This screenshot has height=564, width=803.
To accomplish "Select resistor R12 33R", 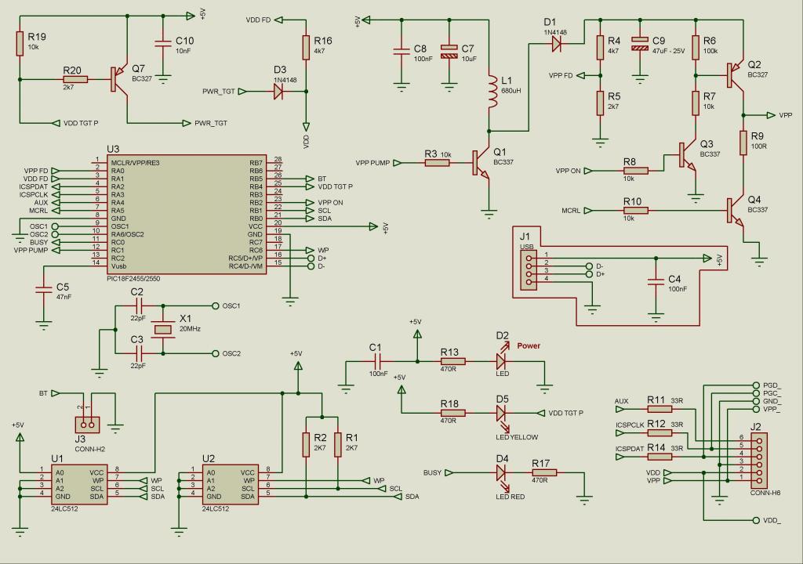I will point(659,432).
